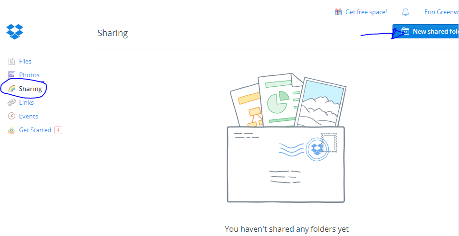Click the Links paperclip icon
Screen dimensions: 459x236
tap(12, 102)
